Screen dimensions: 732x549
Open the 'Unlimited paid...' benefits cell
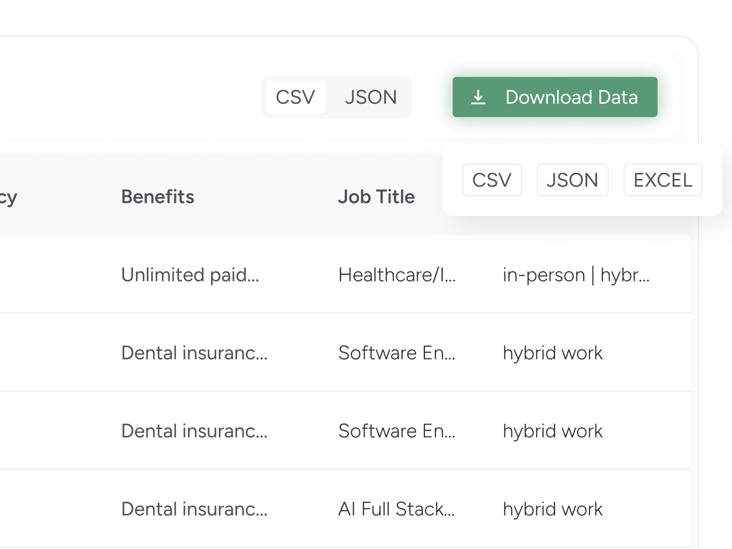click(190, 275)
